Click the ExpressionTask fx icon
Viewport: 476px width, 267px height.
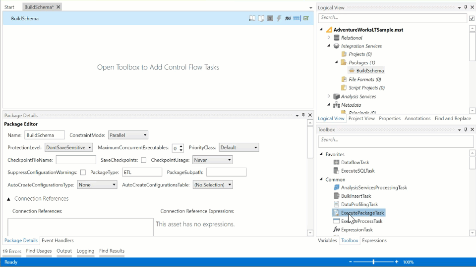tap(336, 229)
